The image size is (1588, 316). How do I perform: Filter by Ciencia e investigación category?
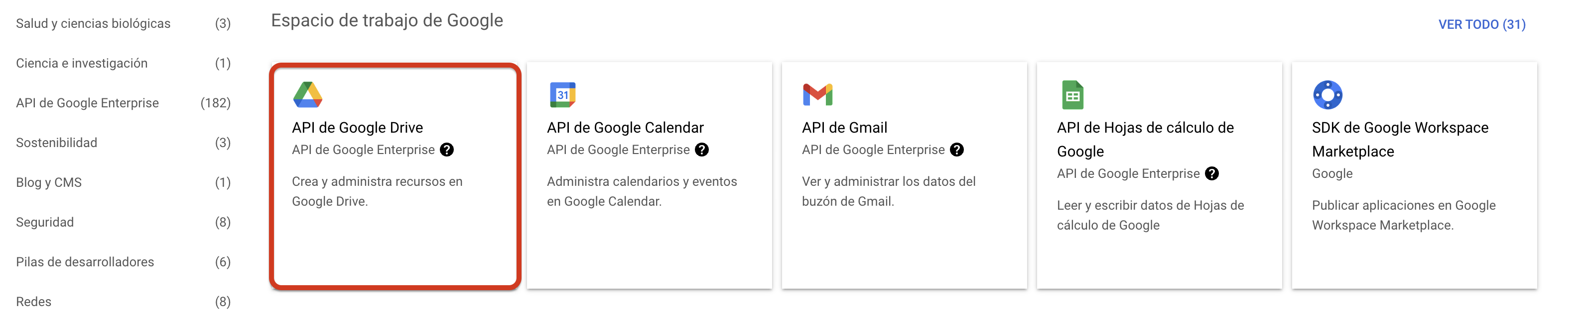point(82,63)
